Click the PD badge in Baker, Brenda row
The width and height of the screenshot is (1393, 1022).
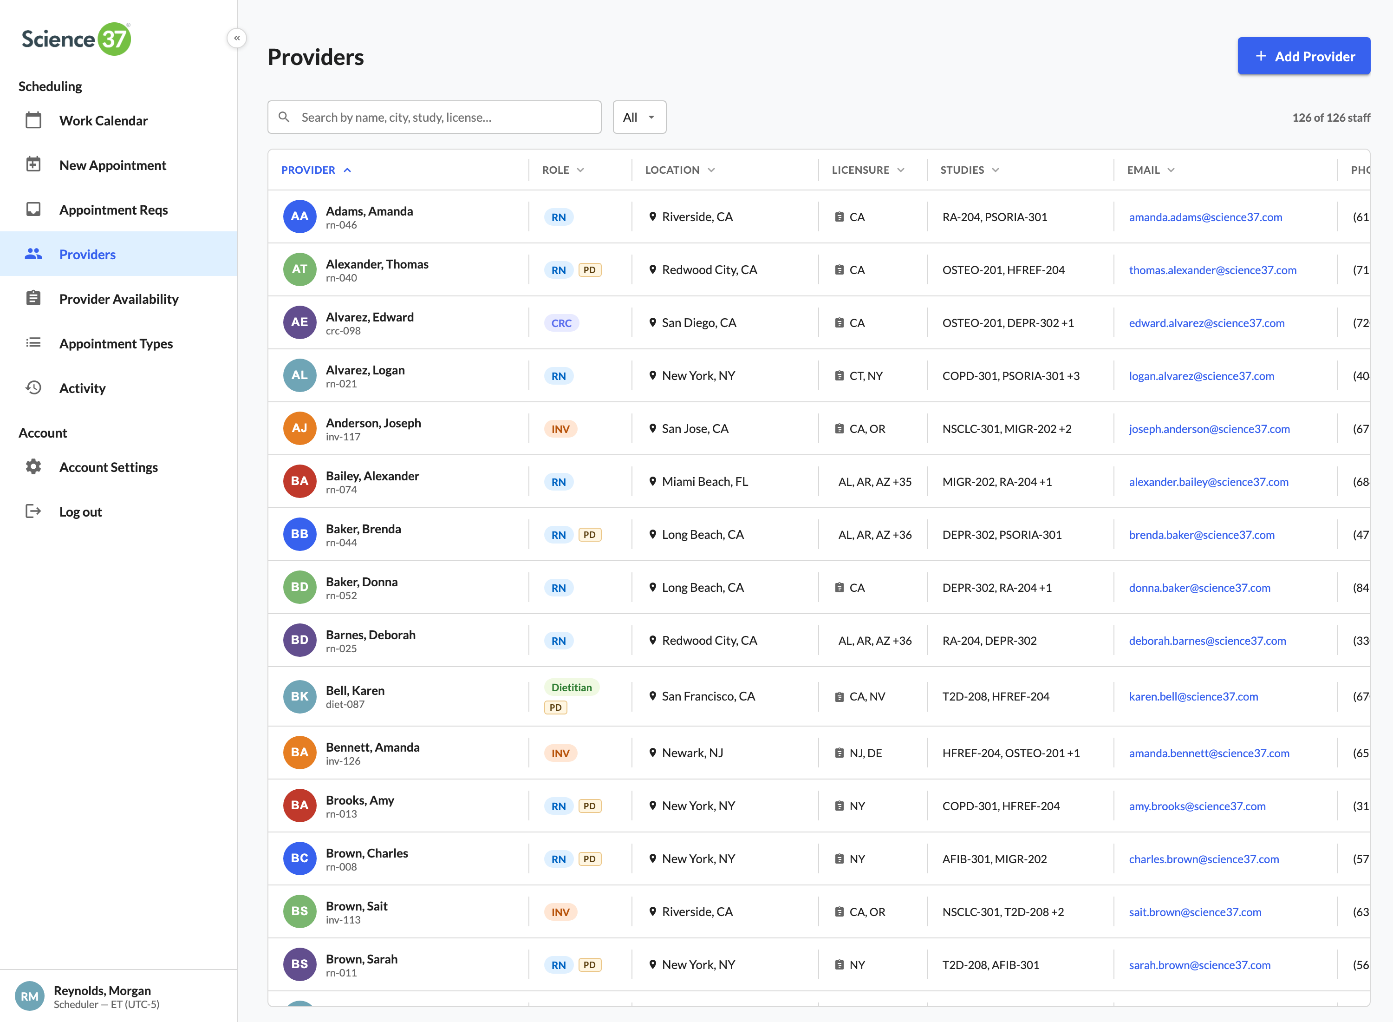click(x=590, y=535)
